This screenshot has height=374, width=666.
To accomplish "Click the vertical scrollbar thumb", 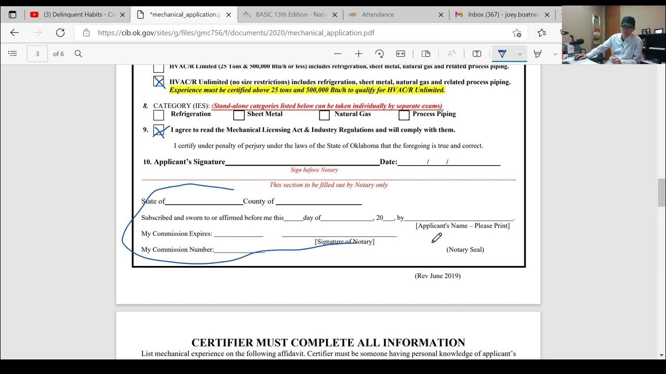I will point(661,192).
